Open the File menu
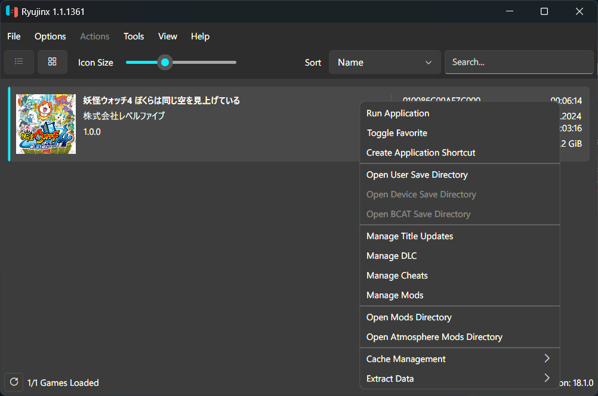This screenshot has width=598, height=396. coord(14,36)
